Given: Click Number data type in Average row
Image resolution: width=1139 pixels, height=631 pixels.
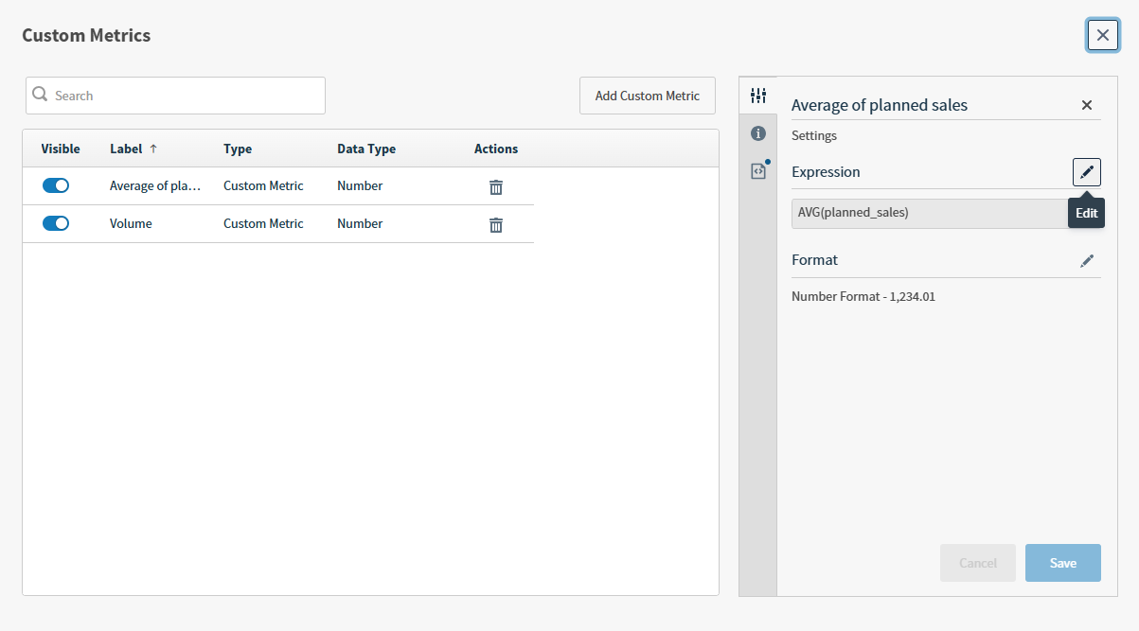Looking at the screenshot, I should pos(360,185).
